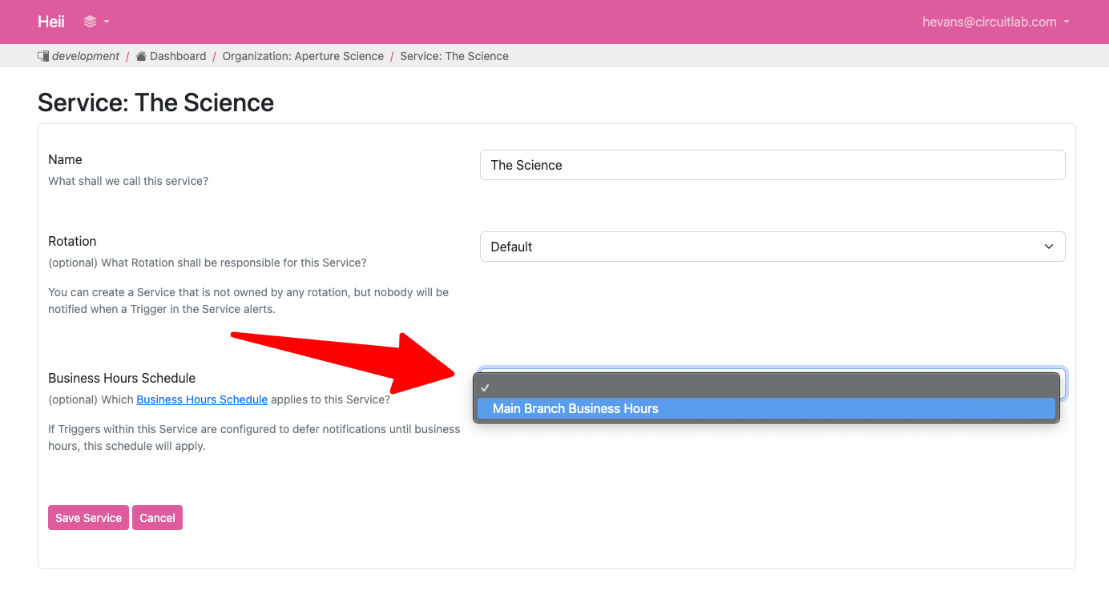Click the dashboard home icon
Screen dimensions: 1109x590
[x=141, y=56]
